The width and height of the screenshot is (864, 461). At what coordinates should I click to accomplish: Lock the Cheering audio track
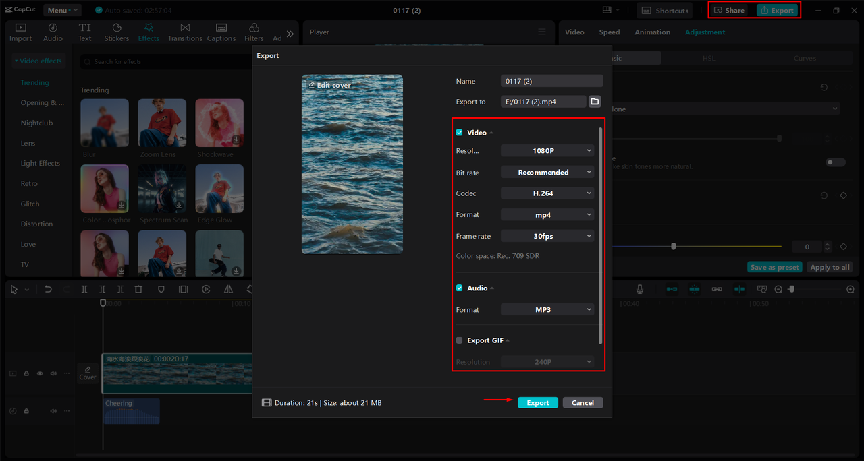tap(26, 411)
